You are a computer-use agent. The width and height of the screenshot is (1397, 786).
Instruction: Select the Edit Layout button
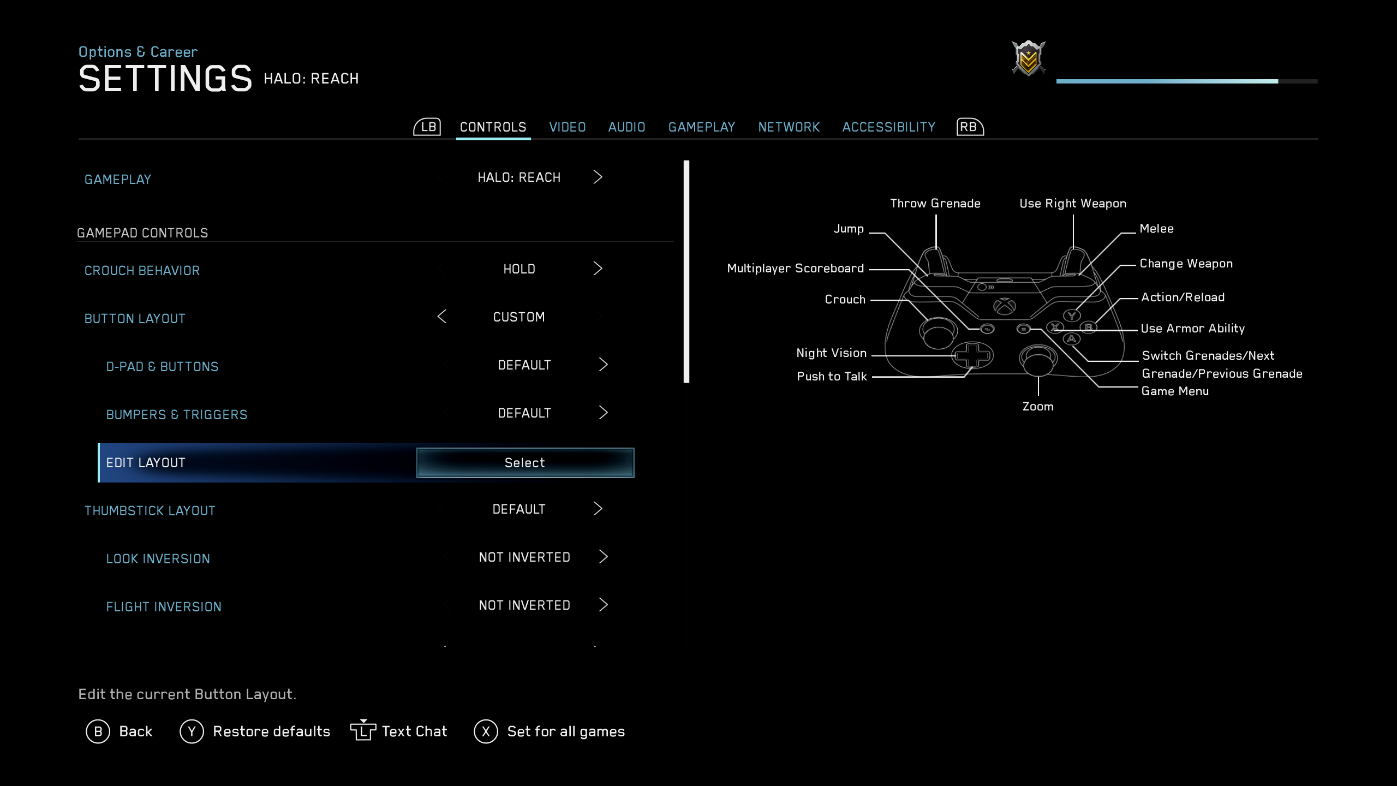[524, 462]
